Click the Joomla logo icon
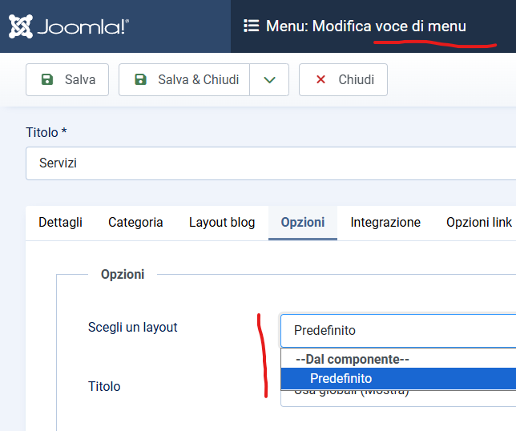Viewport: 516px width, 431px height. (21, 26)
